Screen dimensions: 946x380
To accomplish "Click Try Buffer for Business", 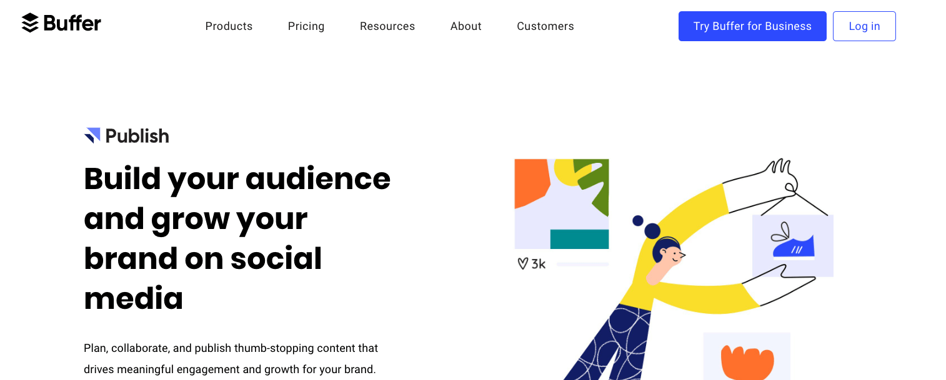I will 752,26.
